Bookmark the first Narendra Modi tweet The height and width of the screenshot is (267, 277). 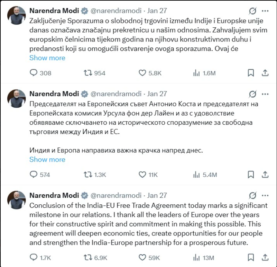tap(251, 73)
